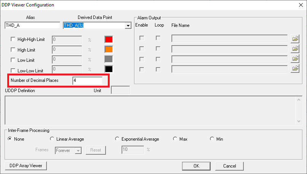Click the first alarm file browse folder icon
Viewport: 307px width, 174px height.
[295, 39]
